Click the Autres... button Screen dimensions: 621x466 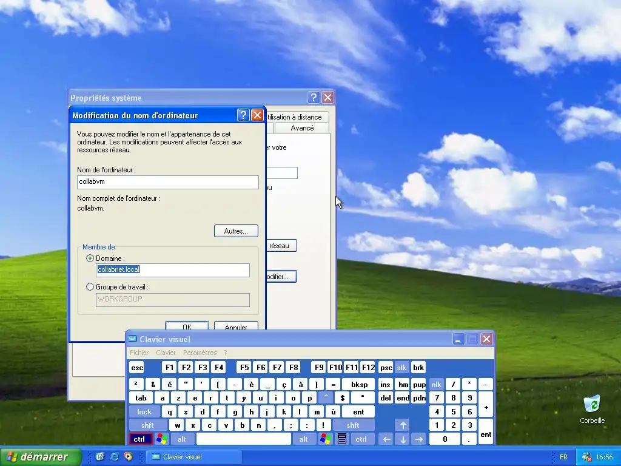pyautogui.click(x=236, y=231)
